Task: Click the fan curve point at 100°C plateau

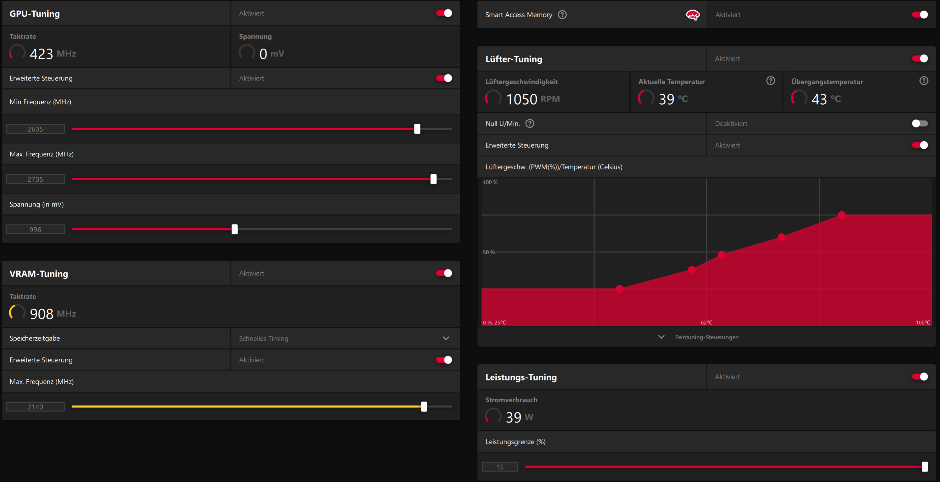Action: (841, 215)
